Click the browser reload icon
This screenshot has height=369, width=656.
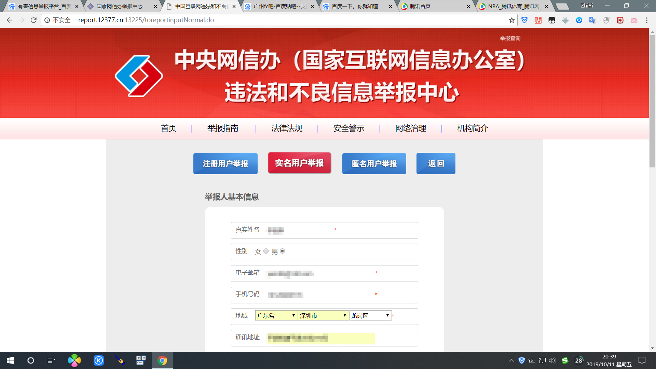pos(33,20)
